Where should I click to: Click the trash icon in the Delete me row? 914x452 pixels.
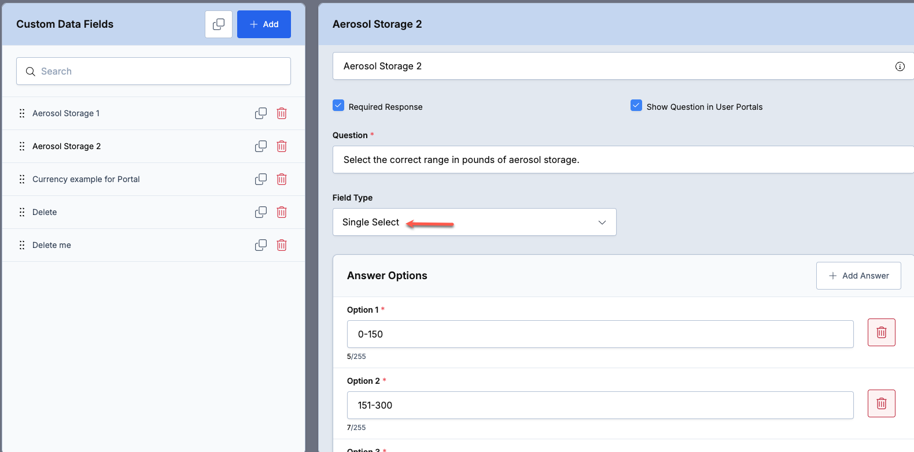tap(282, 245)
